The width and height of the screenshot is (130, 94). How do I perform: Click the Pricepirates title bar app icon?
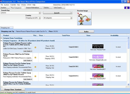tap(1, 2)
